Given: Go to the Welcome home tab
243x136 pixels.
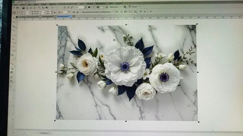Looking at the screenshot, I should coord(17,17).
